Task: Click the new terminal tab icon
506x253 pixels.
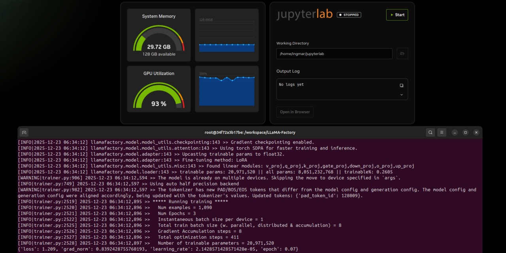Action: (x=24, y=132)
